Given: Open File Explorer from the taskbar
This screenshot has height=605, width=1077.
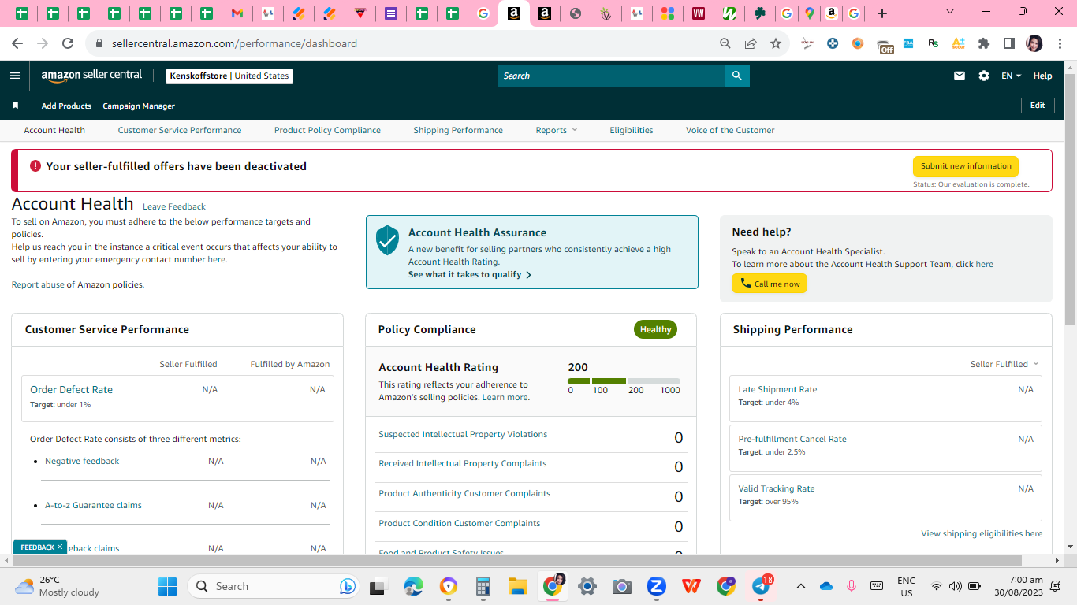Looking at the screenshot, I should tap(517, 586).
